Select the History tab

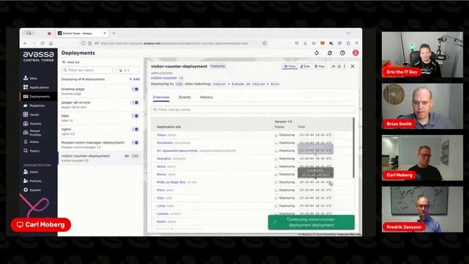coord(206,98)
